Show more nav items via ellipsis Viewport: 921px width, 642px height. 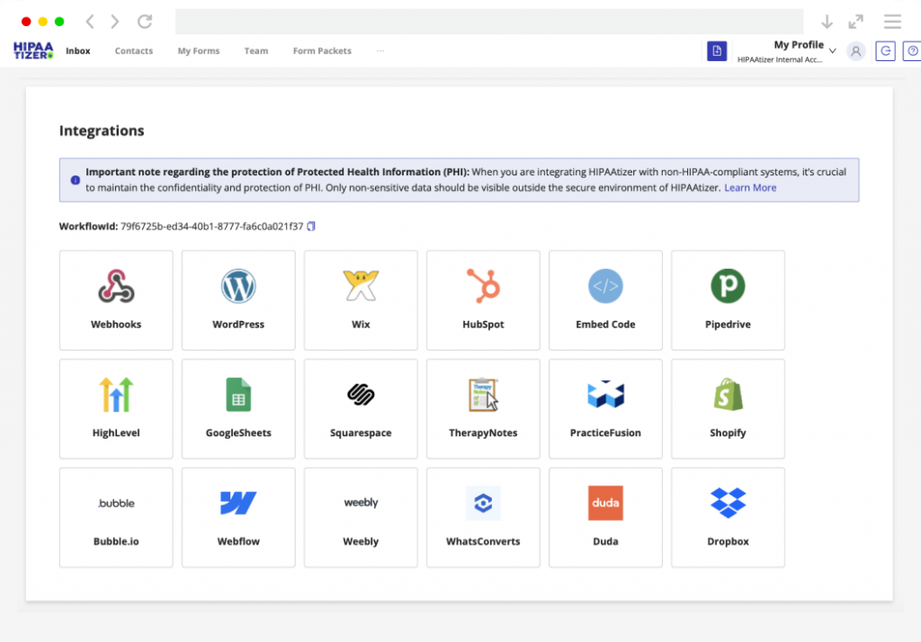(x=380, y=51)
